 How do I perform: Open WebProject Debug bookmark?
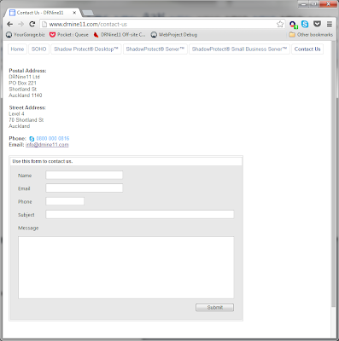pyautogui.click(x=174, y=35)
